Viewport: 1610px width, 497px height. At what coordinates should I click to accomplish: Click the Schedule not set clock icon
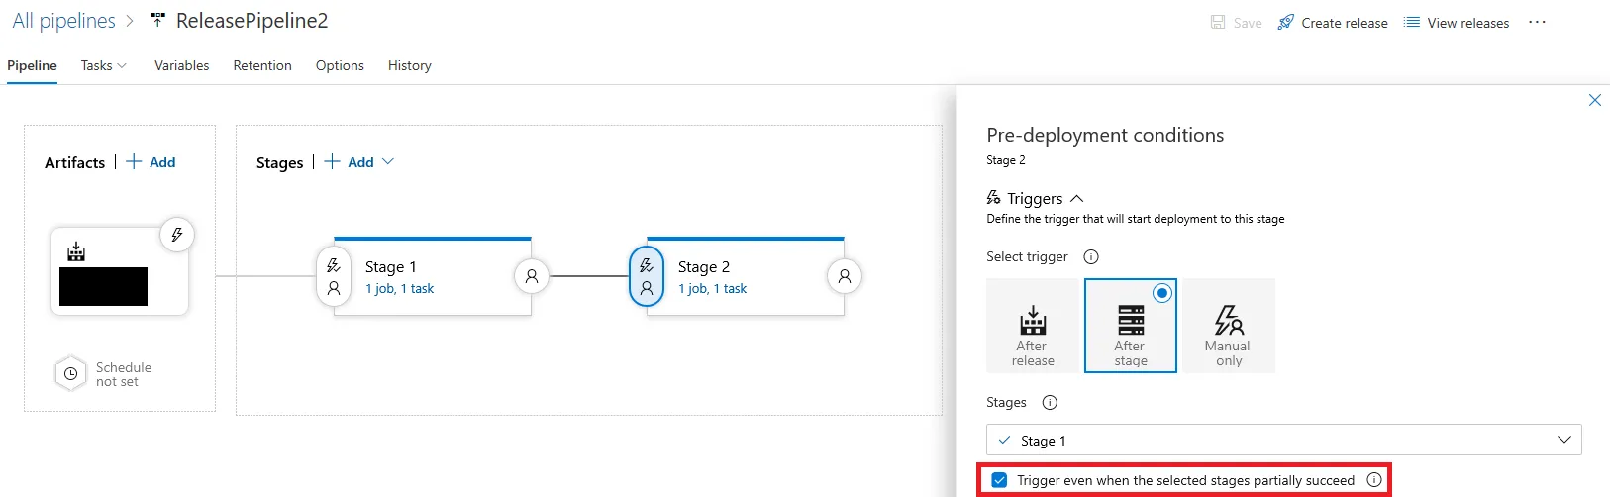point(70,374)
